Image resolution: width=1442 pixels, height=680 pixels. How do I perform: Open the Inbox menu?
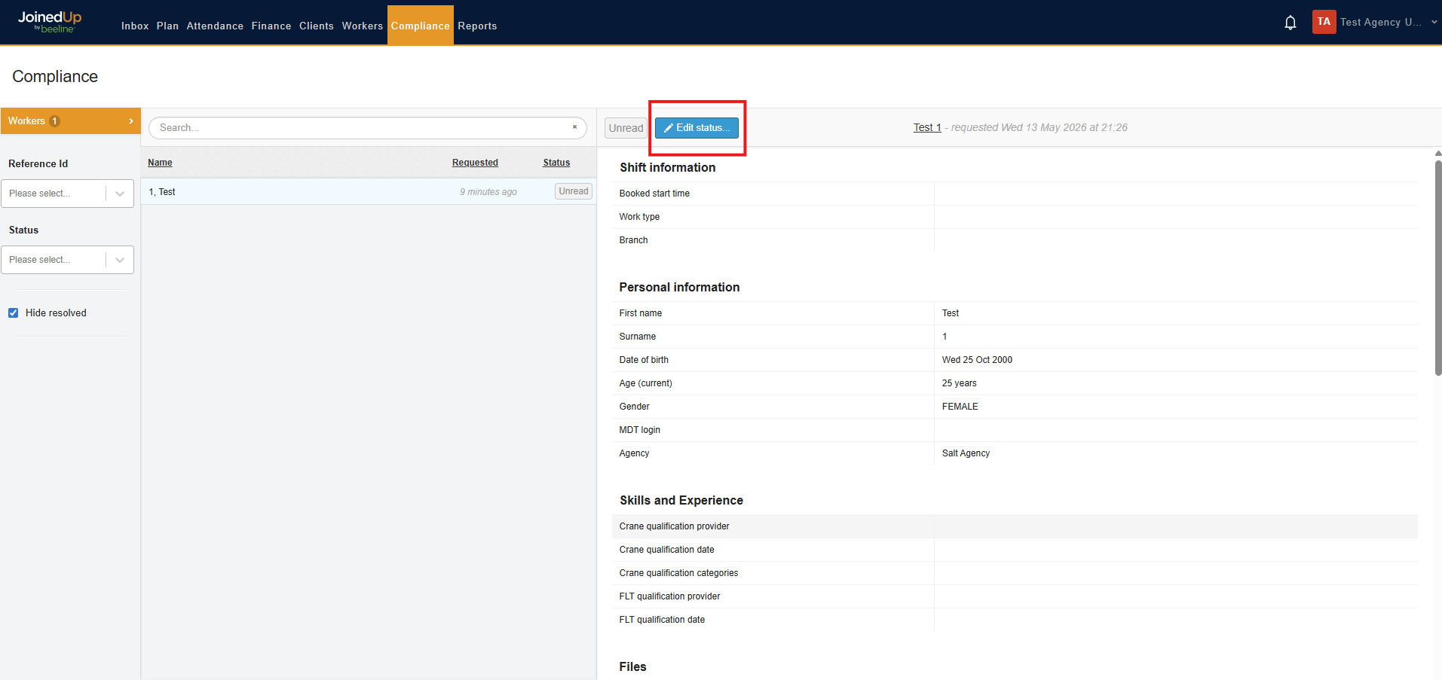135,26
